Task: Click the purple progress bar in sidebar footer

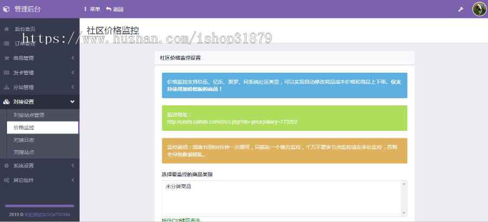Action: click(40, 206)
